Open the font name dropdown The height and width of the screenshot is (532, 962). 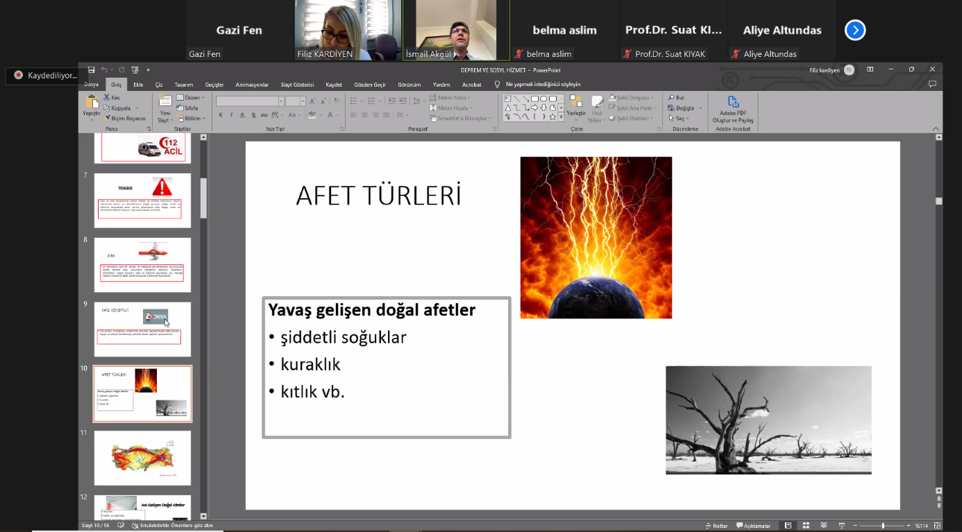click(x=281, y=101)
